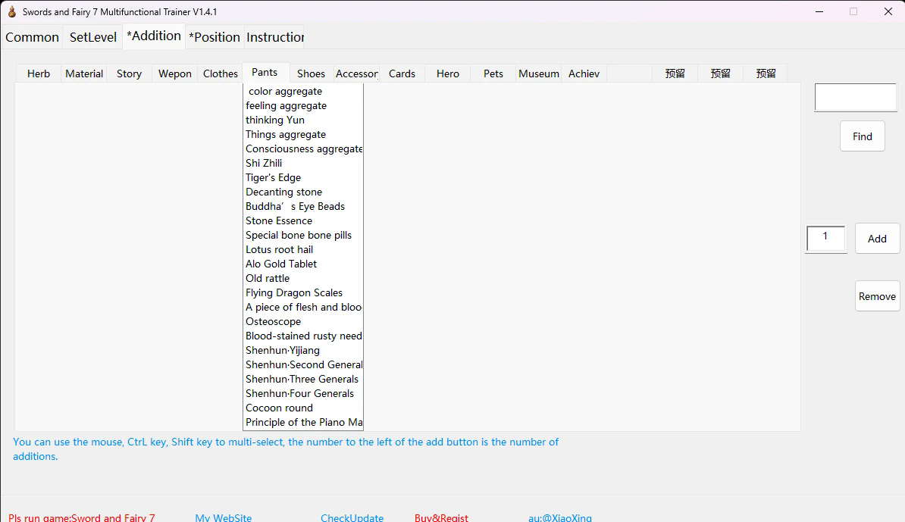Screen dimensions: 905x522
Task: Open the Clothes category tab
Action: click(221, 73)
